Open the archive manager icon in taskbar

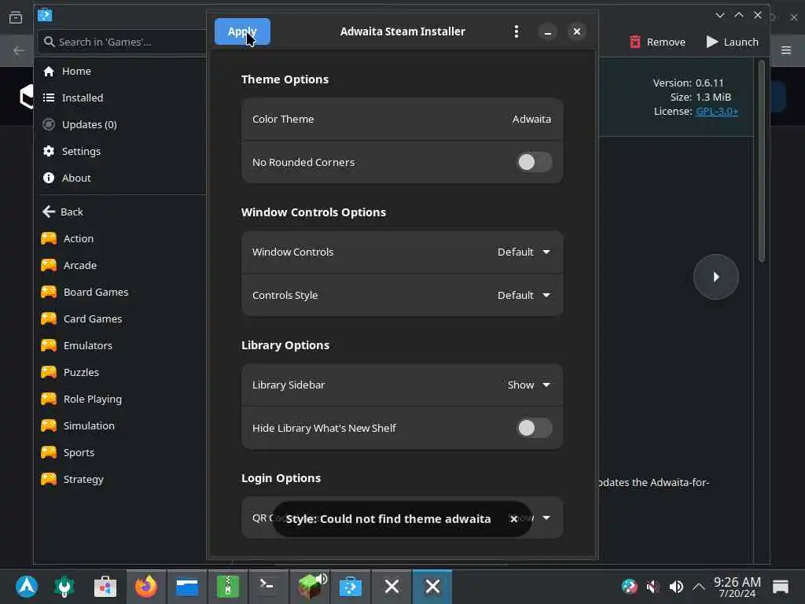click(x=228, y=587)
